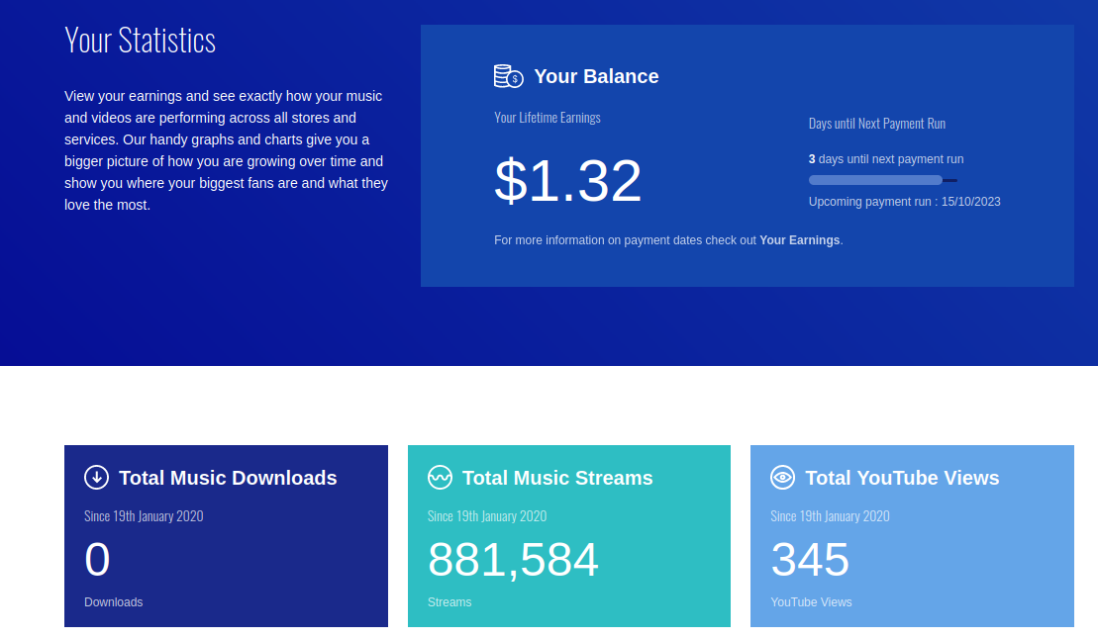Click the $1.32 lifetime earnings amount
Image resolution: width=1098 pixels, height=639 pixels.
567,181
